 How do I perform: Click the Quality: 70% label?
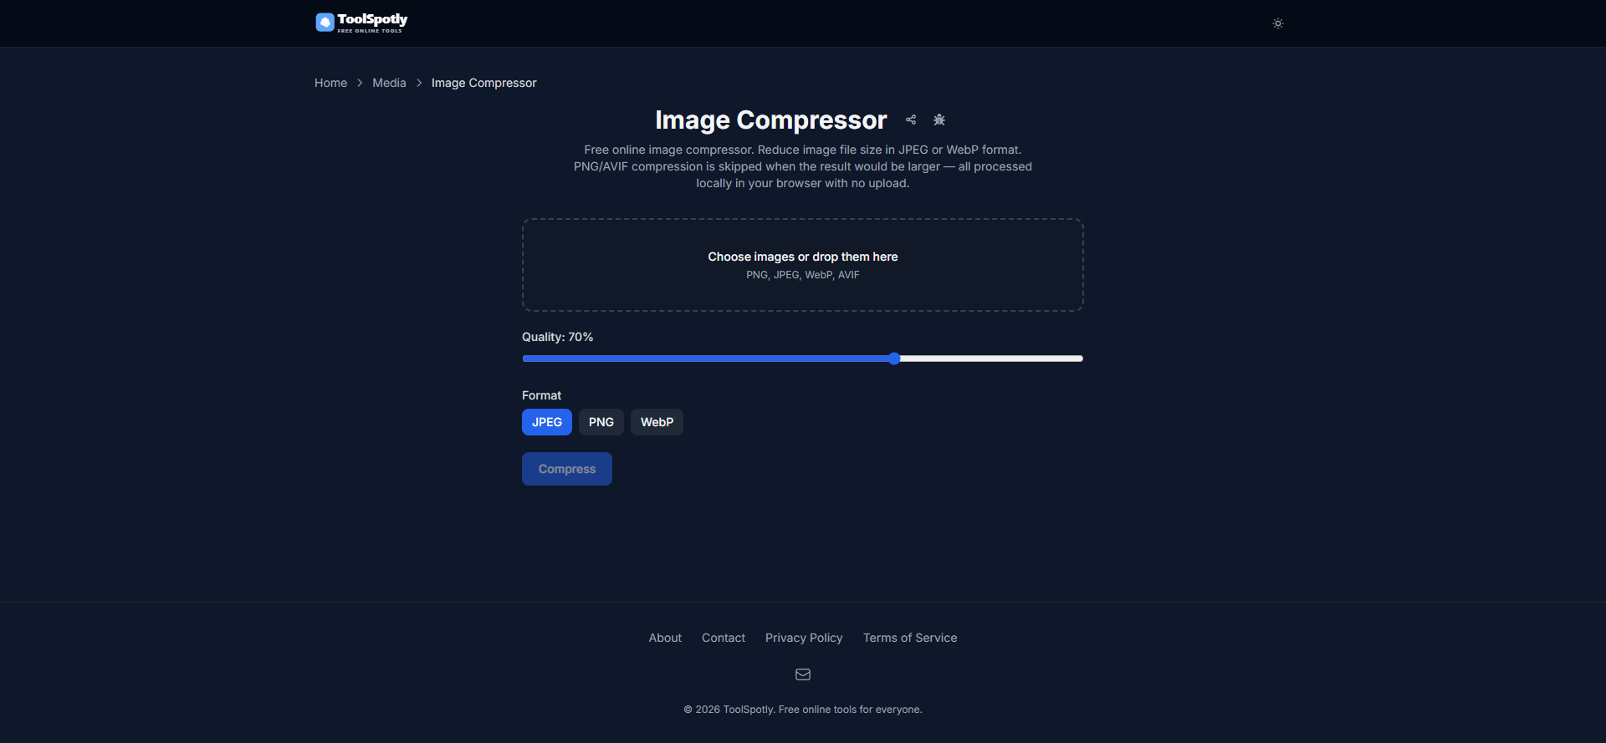(557, 337)
